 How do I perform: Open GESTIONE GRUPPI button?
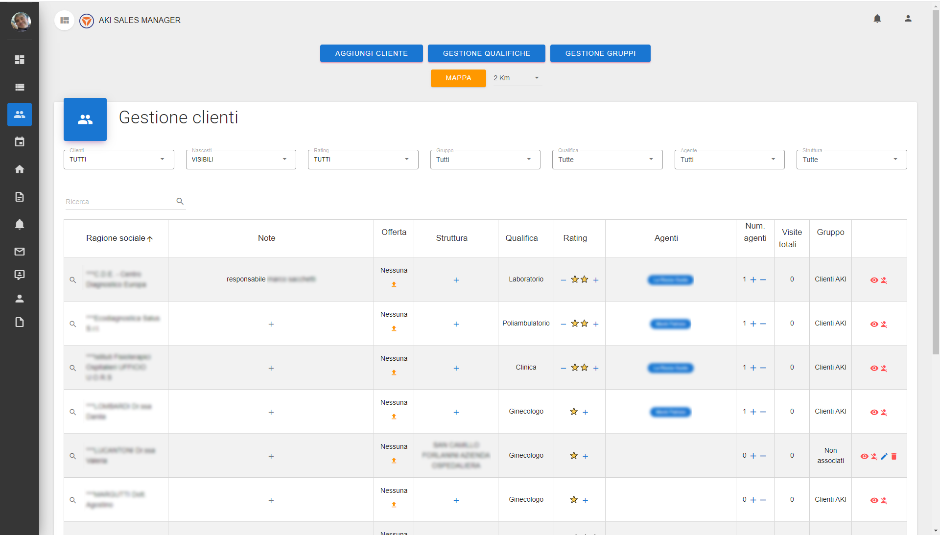[x=601, y=53]
